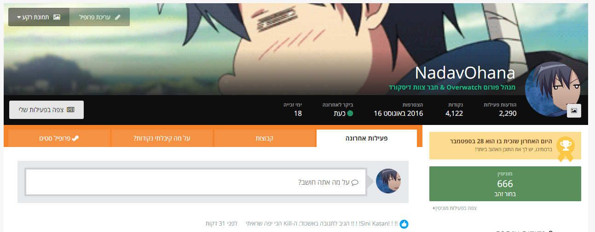Image resolution: width=595 pixels, height=232 pixels.
Task: Click the על מה אתה חושב? status field
Action: [196, 182]
